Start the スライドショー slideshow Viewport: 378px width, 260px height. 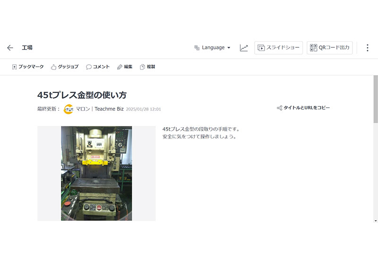point(278,48)
